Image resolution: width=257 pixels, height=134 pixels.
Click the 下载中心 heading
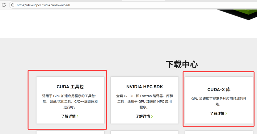pyautogui.click(x=182, y=64)
